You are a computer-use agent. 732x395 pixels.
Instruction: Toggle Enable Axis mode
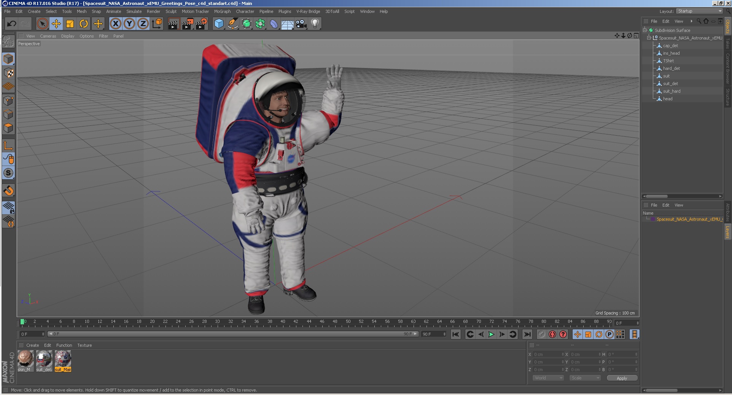pyautogui.click(x=8, y=145)
